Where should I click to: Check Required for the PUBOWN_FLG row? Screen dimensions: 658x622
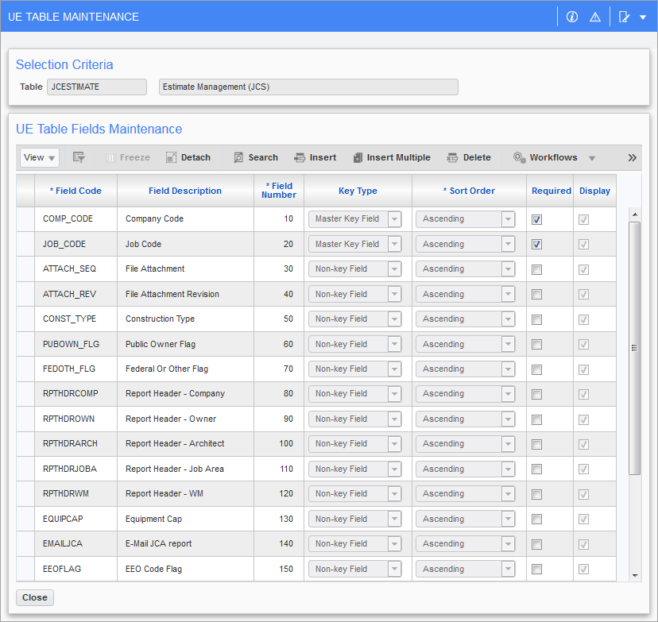536,344
